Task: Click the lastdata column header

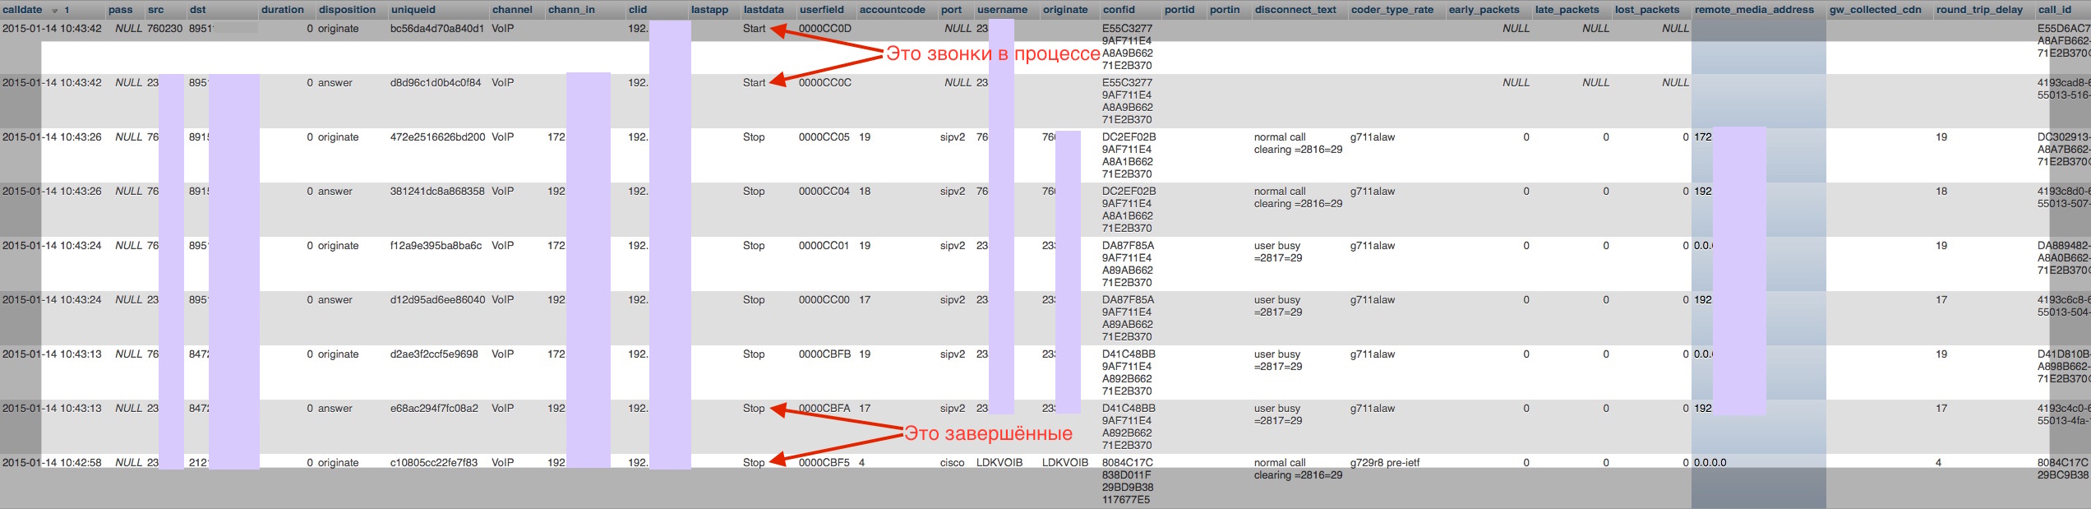Action: tap(763, 10)
